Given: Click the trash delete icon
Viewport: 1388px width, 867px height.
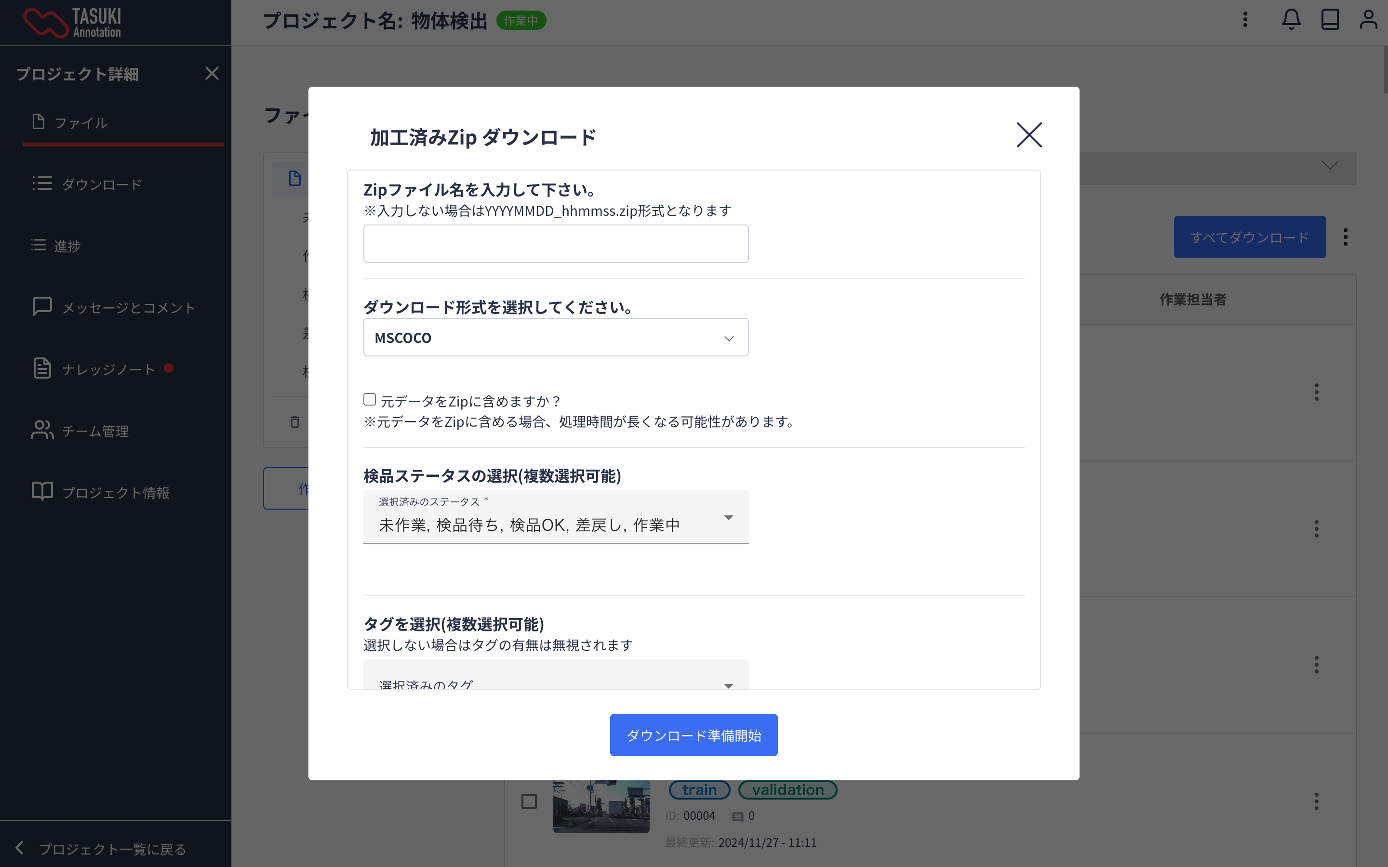Looking at the screenshot, I should point(295,422).
